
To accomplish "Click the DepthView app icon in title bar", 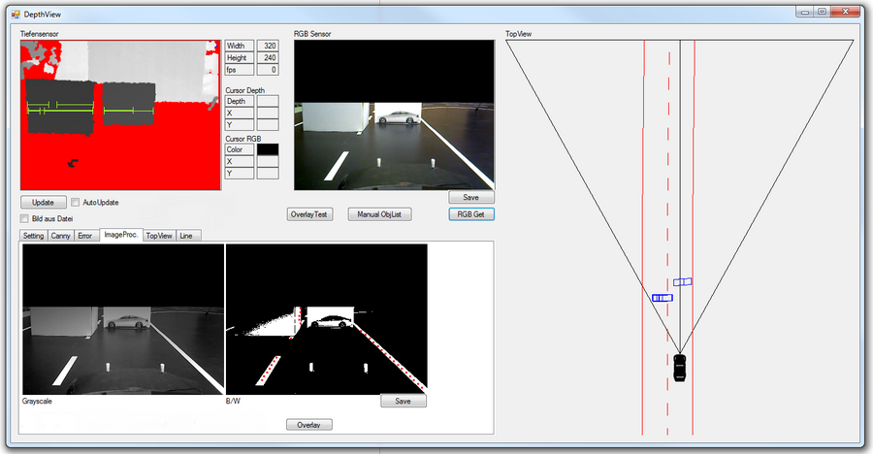I will pyautogui.click(x=15, y=13).
